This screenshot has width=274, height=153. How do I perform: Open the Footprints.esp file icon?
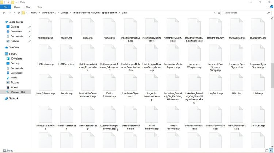pos(45,27)
